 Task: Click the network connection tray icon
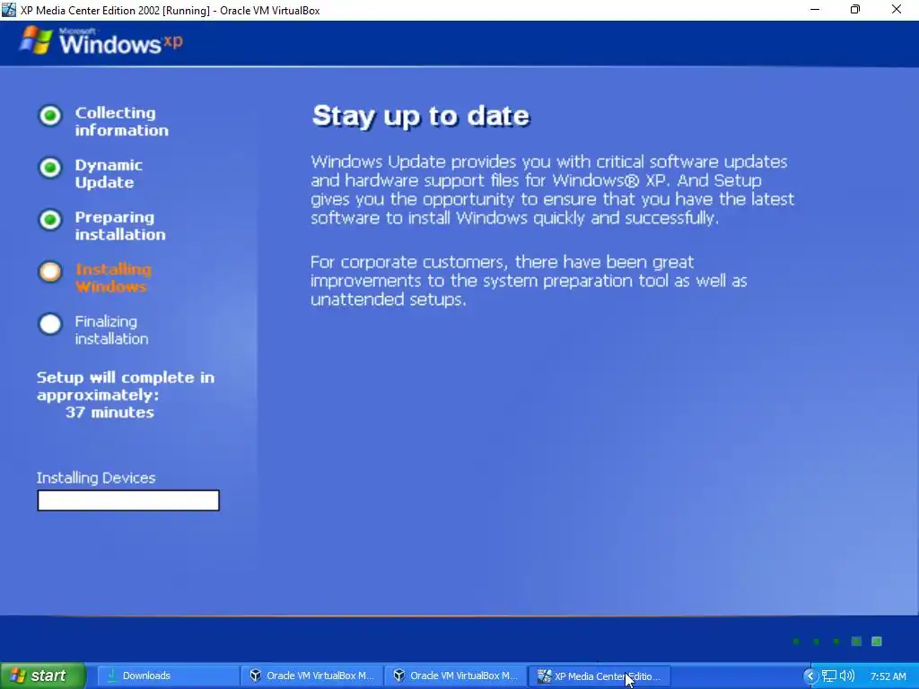[828, 676]
